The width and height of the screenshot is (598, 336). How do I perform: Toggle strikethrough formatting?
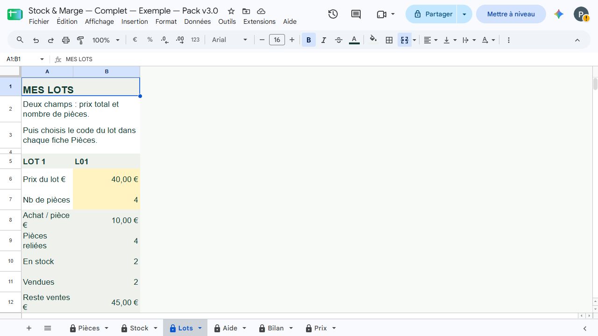(339, 40)
